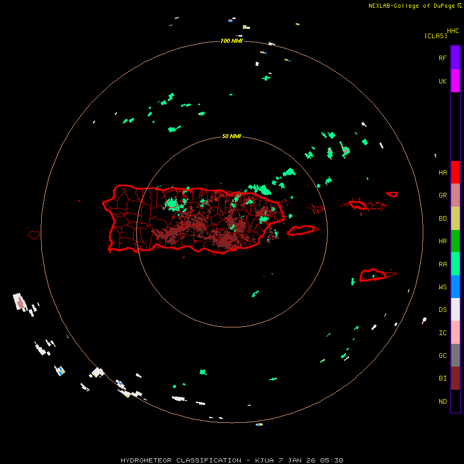This screenshot has height=464, width=464.
Task: Click the HR legend label
Action: click(x=442, y=241)
